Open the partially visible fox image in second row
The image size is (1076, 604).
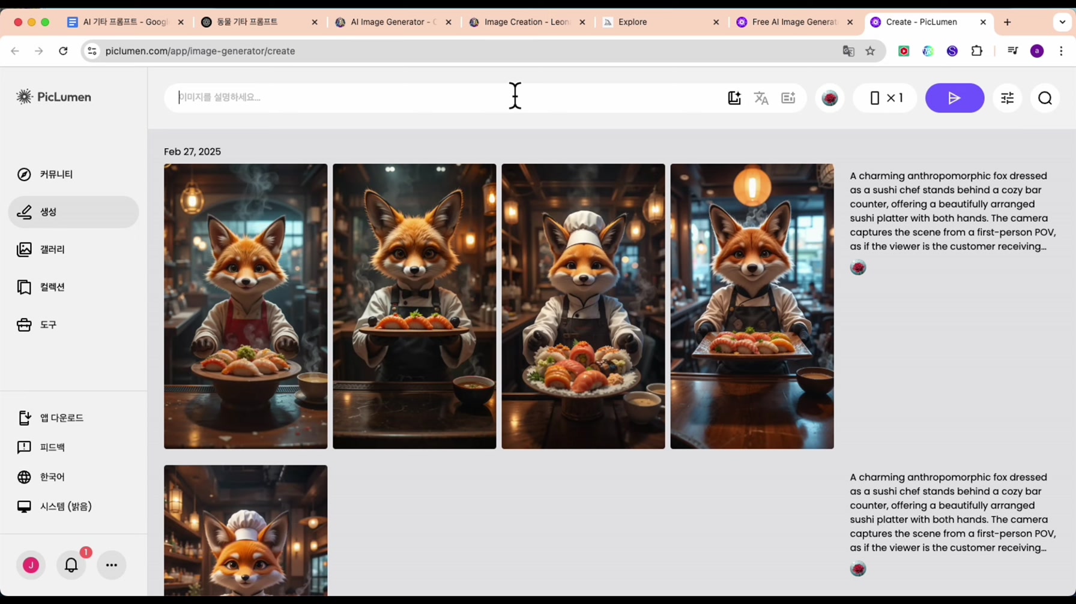click(246, 531)
